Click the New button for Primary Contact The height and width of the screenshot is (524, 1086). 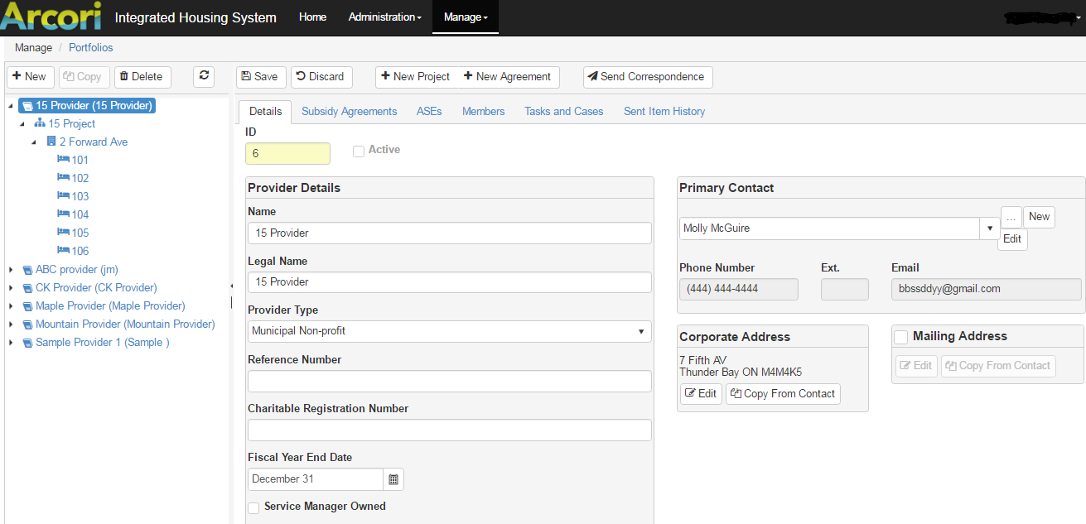click(1039, 217)
